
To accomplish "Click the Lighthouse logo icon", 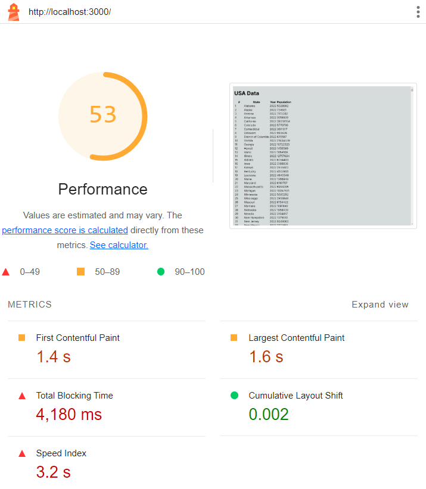I will point(13,12).
